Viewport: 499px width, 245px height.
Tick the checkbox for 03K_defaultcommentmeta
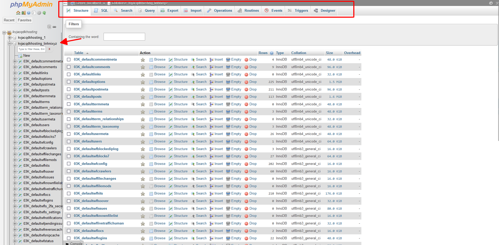click(x=69, y=60)
